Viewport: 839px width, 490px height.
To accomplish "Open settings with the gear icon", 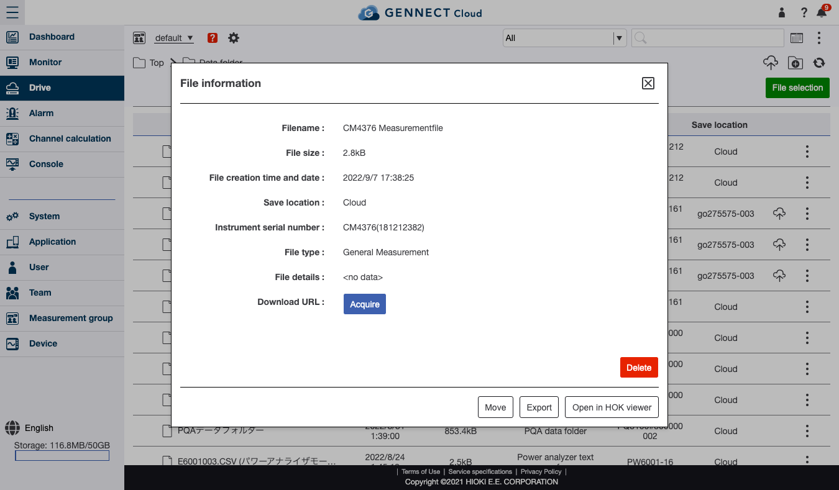I will [234, 38].
